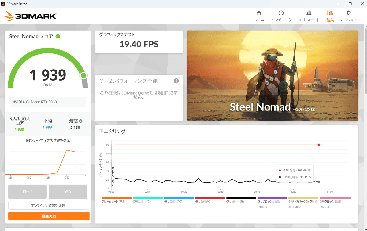Click the 3DMark logo in header
This screenshot has width=367, height=231.
30,16
